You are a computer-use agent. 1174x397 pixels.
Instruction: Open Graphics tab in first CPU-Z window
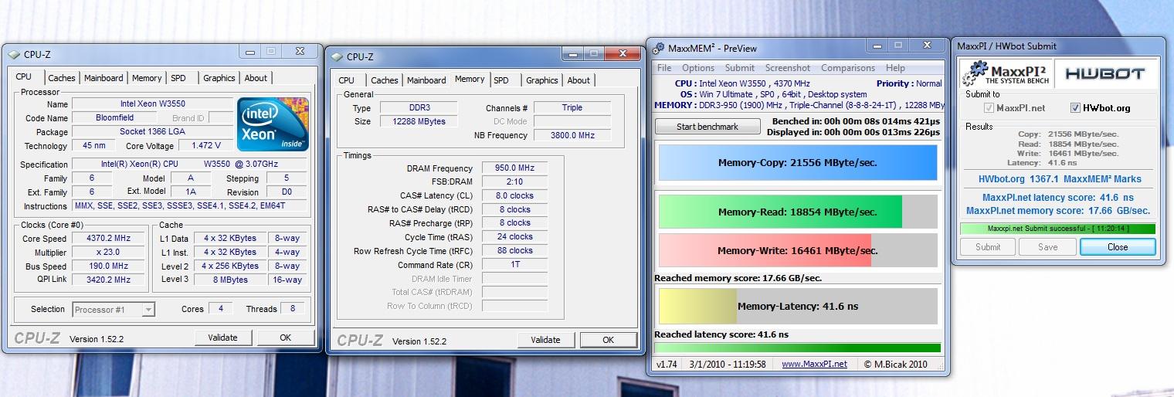point(219,78)
